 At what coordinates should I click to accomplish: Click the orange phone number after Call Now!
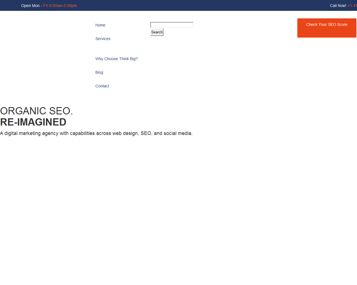[x=352, y=6]
